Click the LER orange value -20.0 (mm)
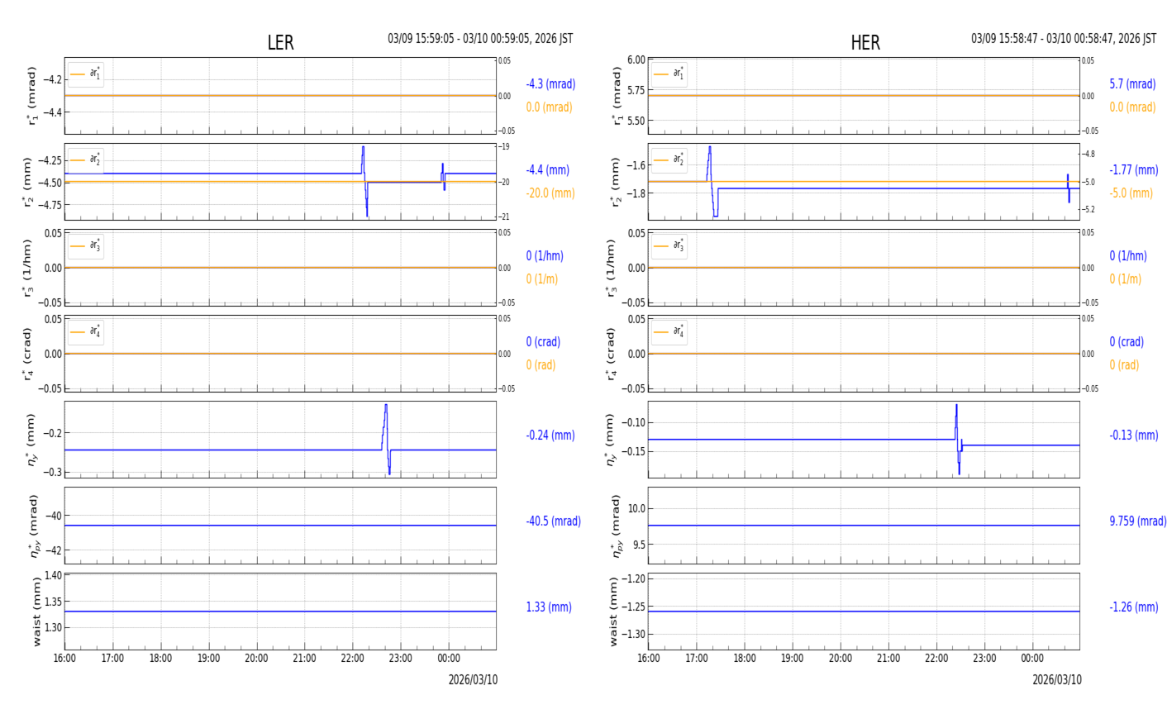 [x=550, y=193]
